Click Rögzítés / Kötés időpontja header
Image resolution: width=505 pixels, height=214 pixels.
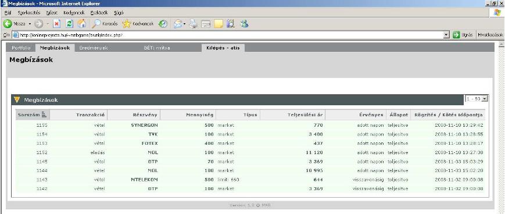[447, 115]
